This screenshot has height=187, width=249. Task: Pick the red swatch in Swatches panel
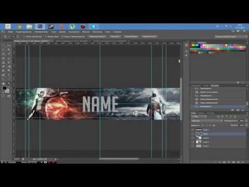(x=192, y=45)
